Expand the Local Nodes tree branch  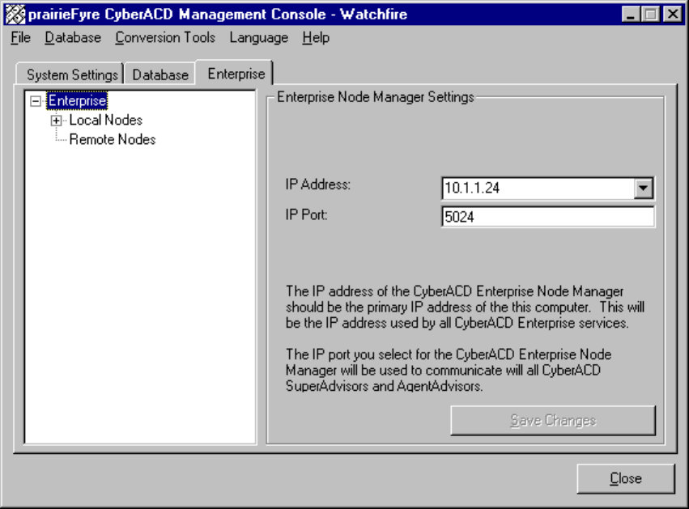click(x=57, y=121)
